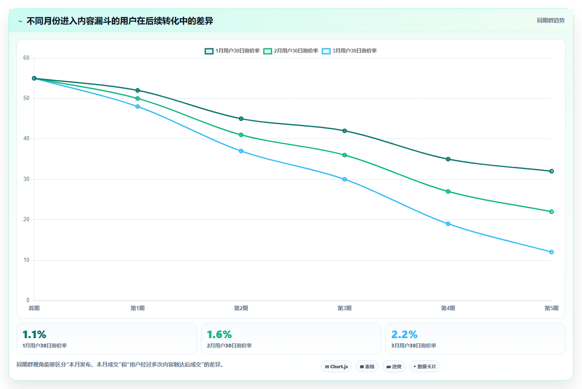Select 2月 series point at 第3期
This screenshot has height=389, width=582.
pos(344,155)
